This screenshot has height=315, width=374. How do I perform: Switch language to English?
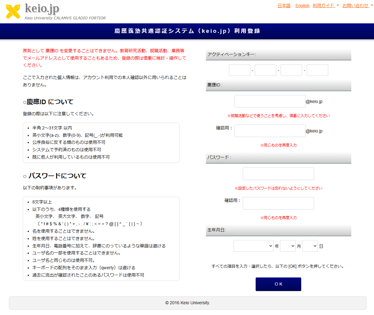(302, 6)
